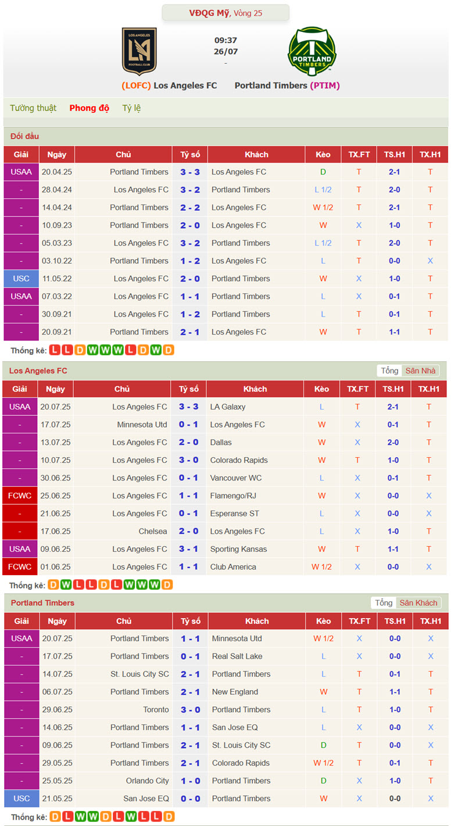This screenshot has width=465, height=826.
Task: Click the TS.H1 column header in the Portland Timbers table
Action: pos(395,622)
